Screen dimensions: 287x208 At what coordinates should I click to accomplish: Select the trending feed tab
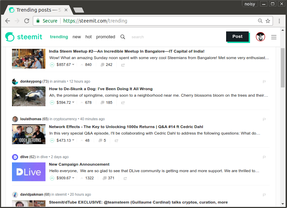59,37
